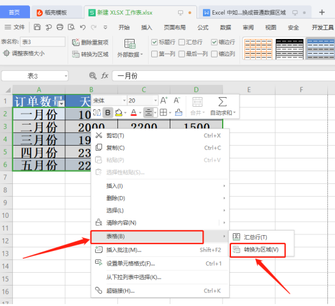The height and width of the screenshot is (306, 335).
Task: Click the Print icon in toolbar
Action: click(x=60, y=27)
